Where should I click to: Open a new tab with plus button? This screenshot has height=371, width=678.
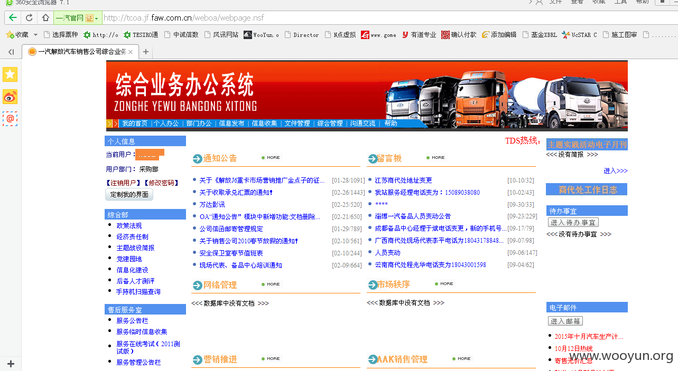pos(146,52)
